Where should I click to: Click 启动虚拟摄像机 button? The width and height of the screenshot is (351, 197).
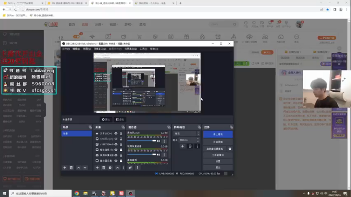pos(215,149)
